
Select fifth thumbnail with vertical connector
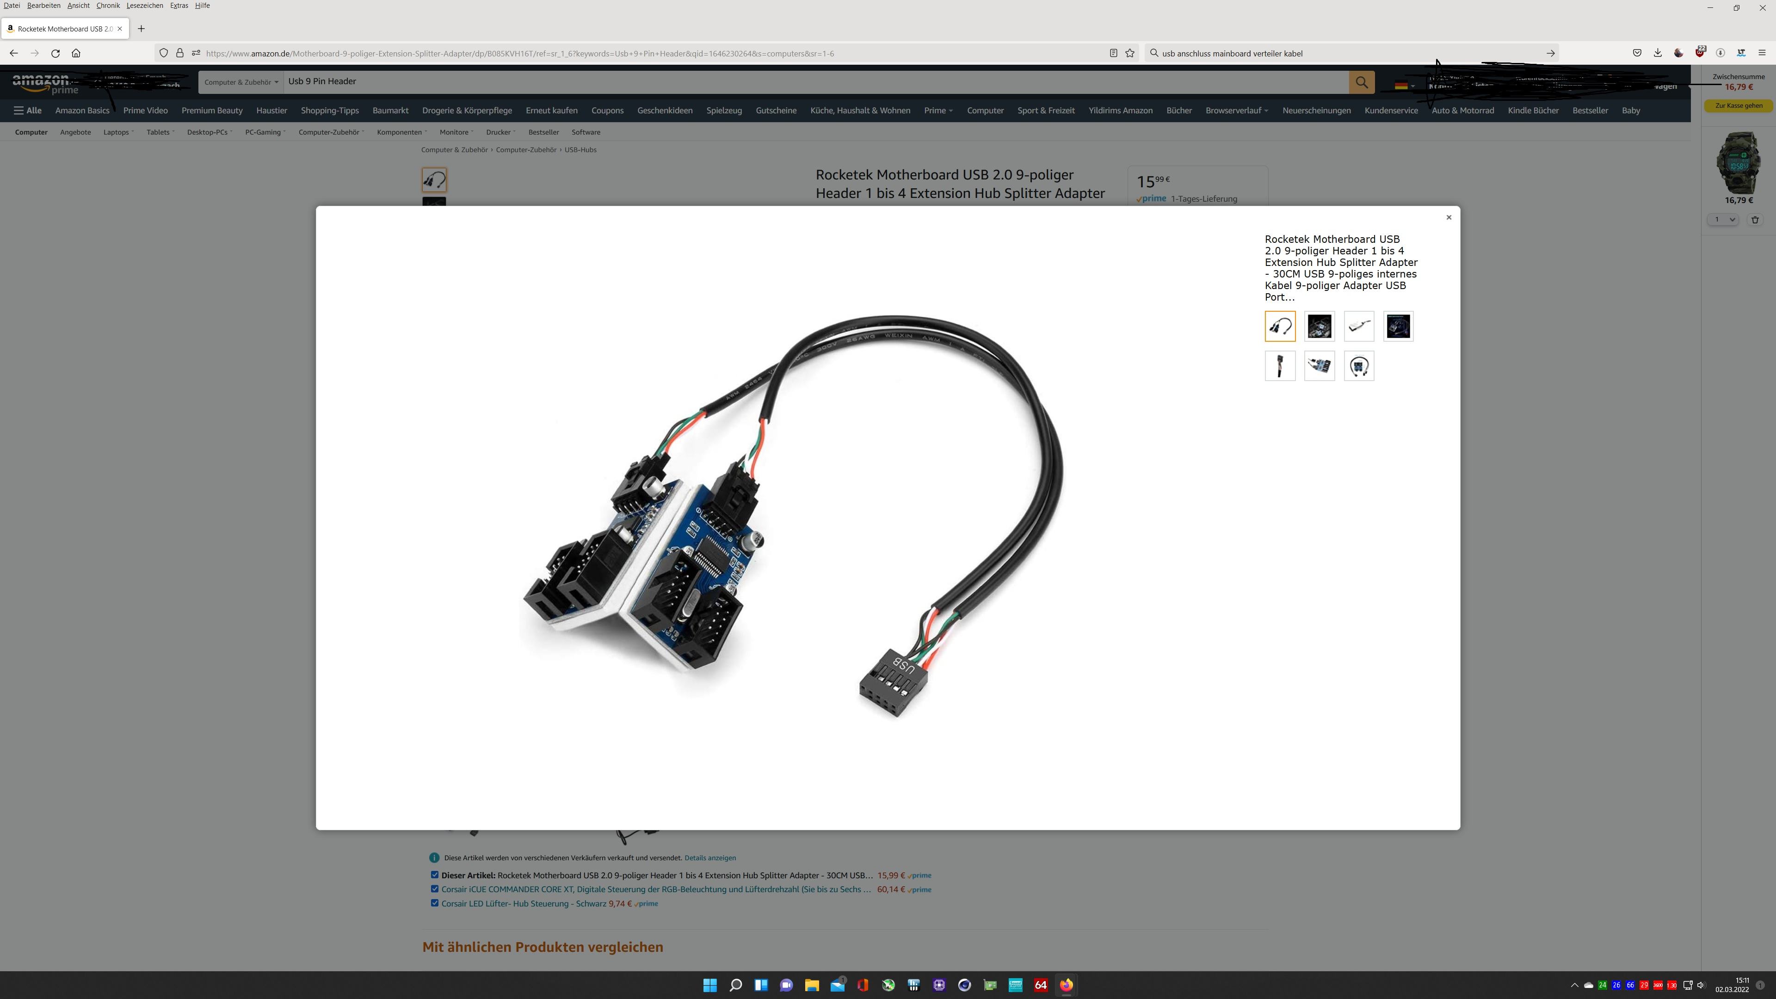tap(1280, 366)
